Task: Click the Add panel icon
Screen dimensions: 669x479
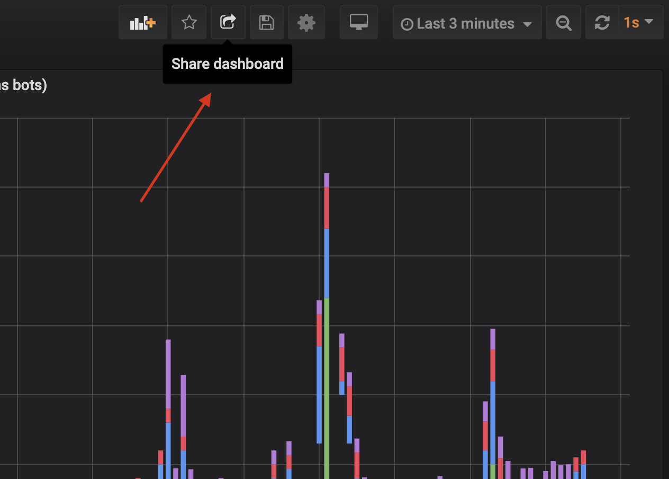Action: pos(143,23)
